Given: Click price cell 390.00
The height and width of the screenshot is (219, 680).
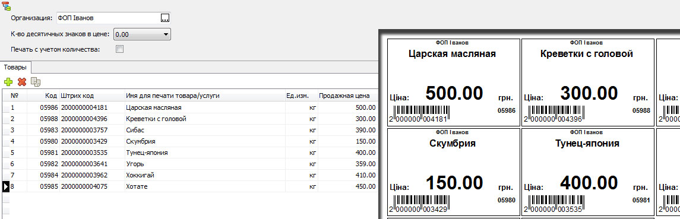Looking at the screenshot, I should point(348,130).
